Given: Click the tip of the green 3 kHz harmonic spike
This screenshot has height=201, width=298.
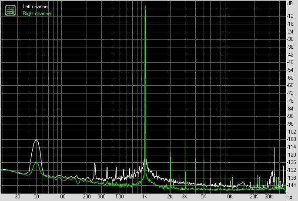Looking at the screenshot, I should (185, 141).
